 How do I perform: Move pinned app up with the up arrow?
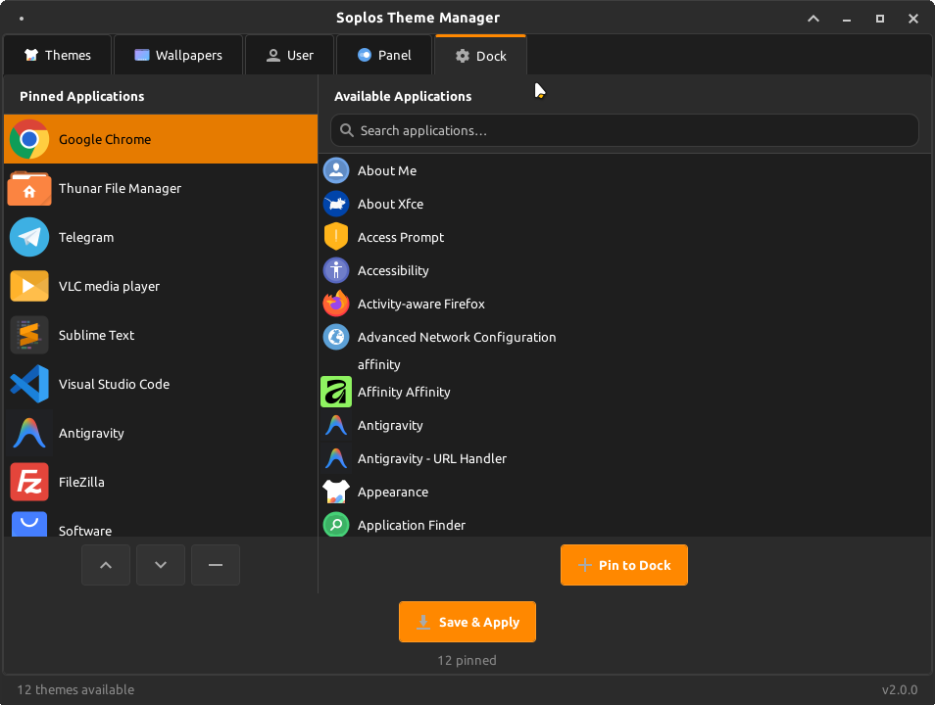106,565
